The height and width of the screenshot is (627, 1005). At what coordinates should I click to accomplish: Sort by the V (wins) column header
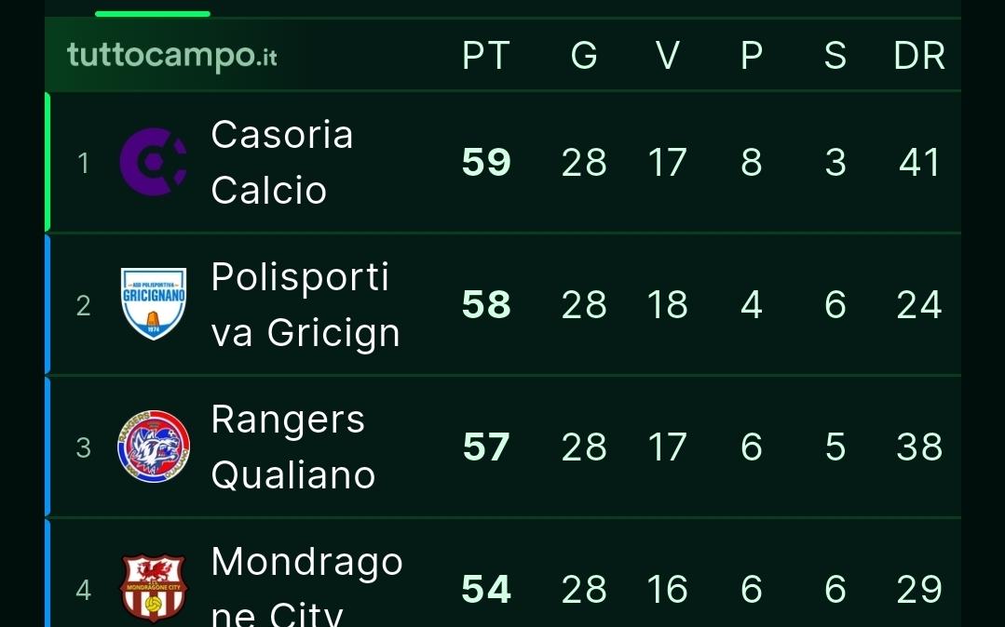tap(667, 55)
